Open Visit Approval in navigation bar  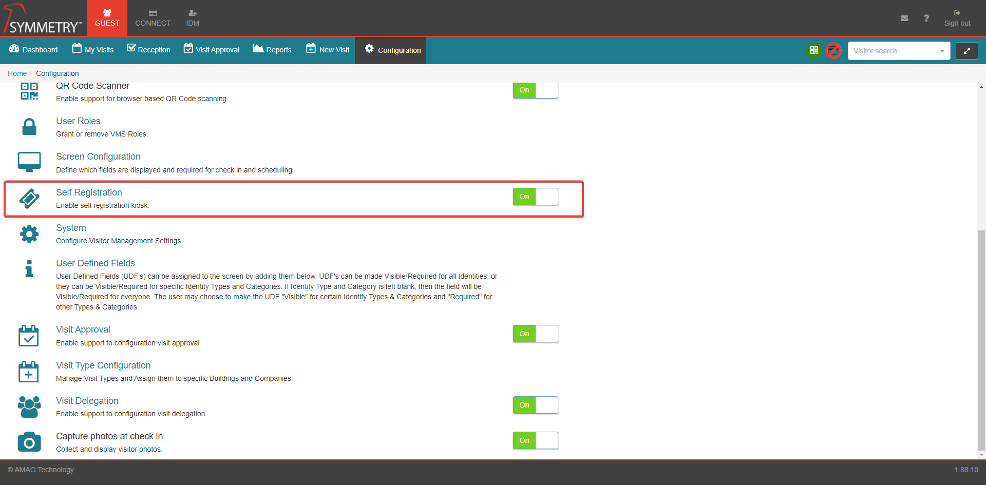[212, 50]
